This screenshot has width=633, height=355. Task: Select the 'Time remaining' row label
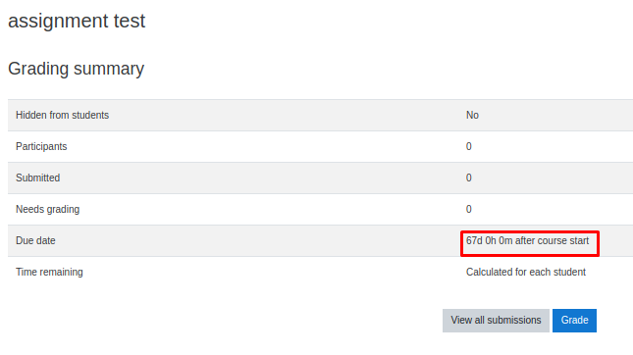coord(49,273)
